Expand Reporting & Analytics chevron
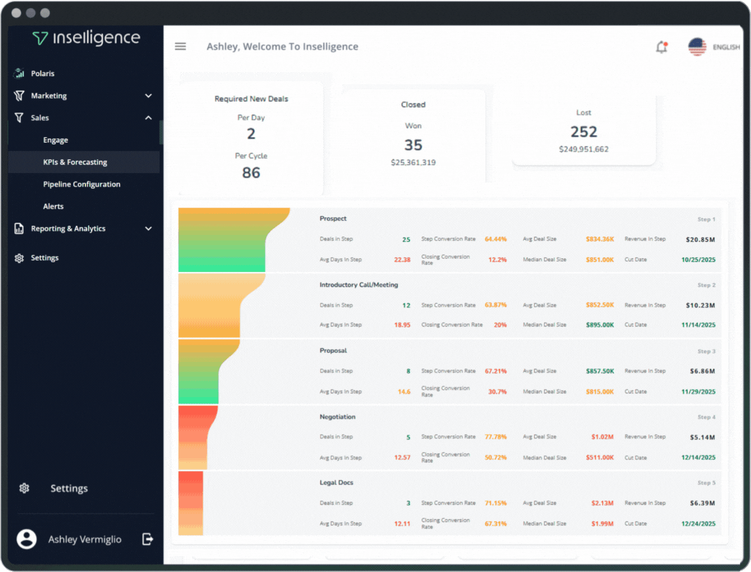 click(x=148, y=229)
